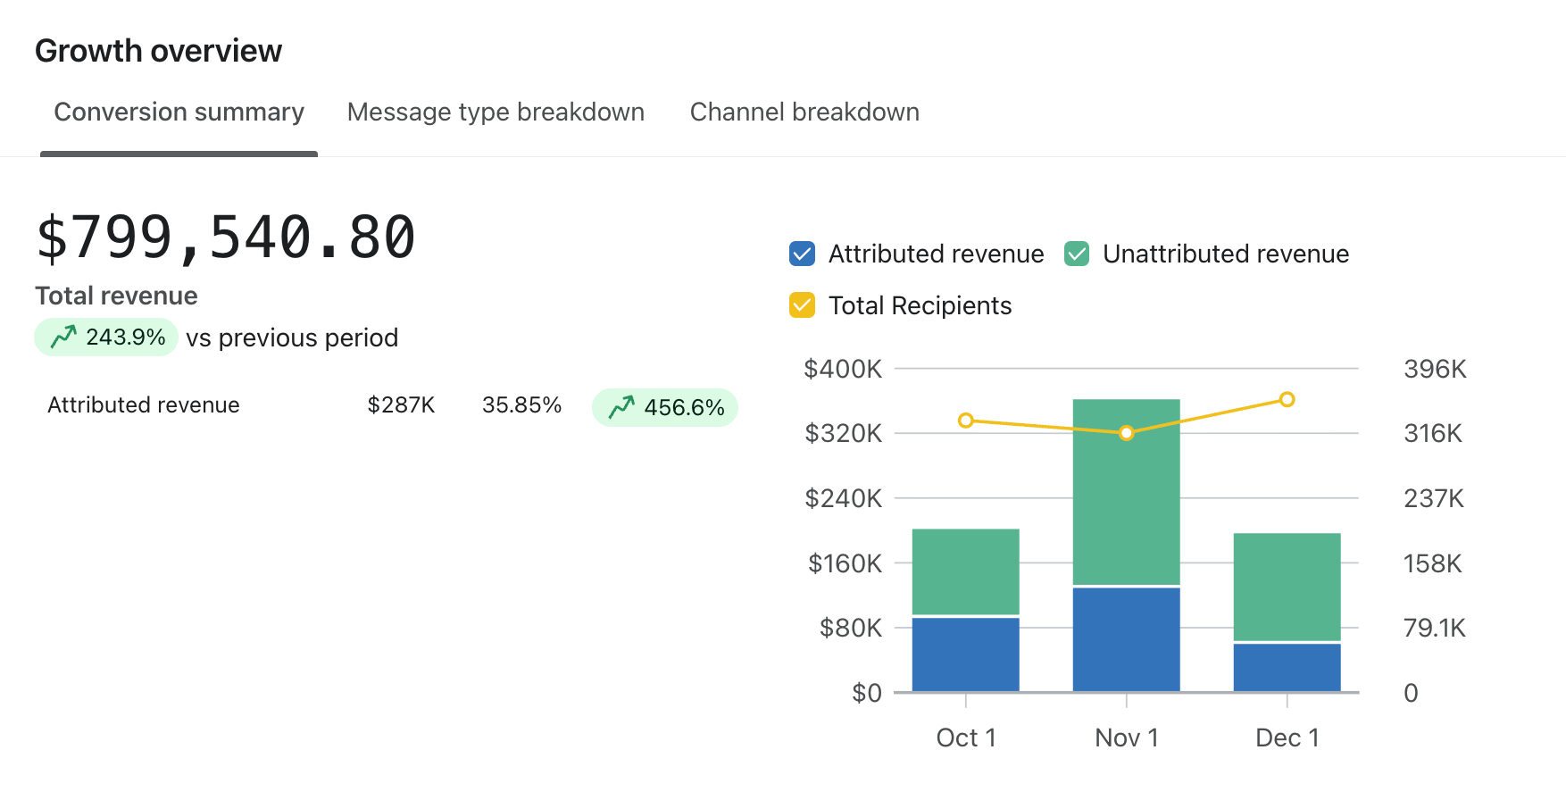Click the upward trend icon beside 456.6%
Image resolution: width=1566 pixels, height=800 pixels.
coord(621,408)
